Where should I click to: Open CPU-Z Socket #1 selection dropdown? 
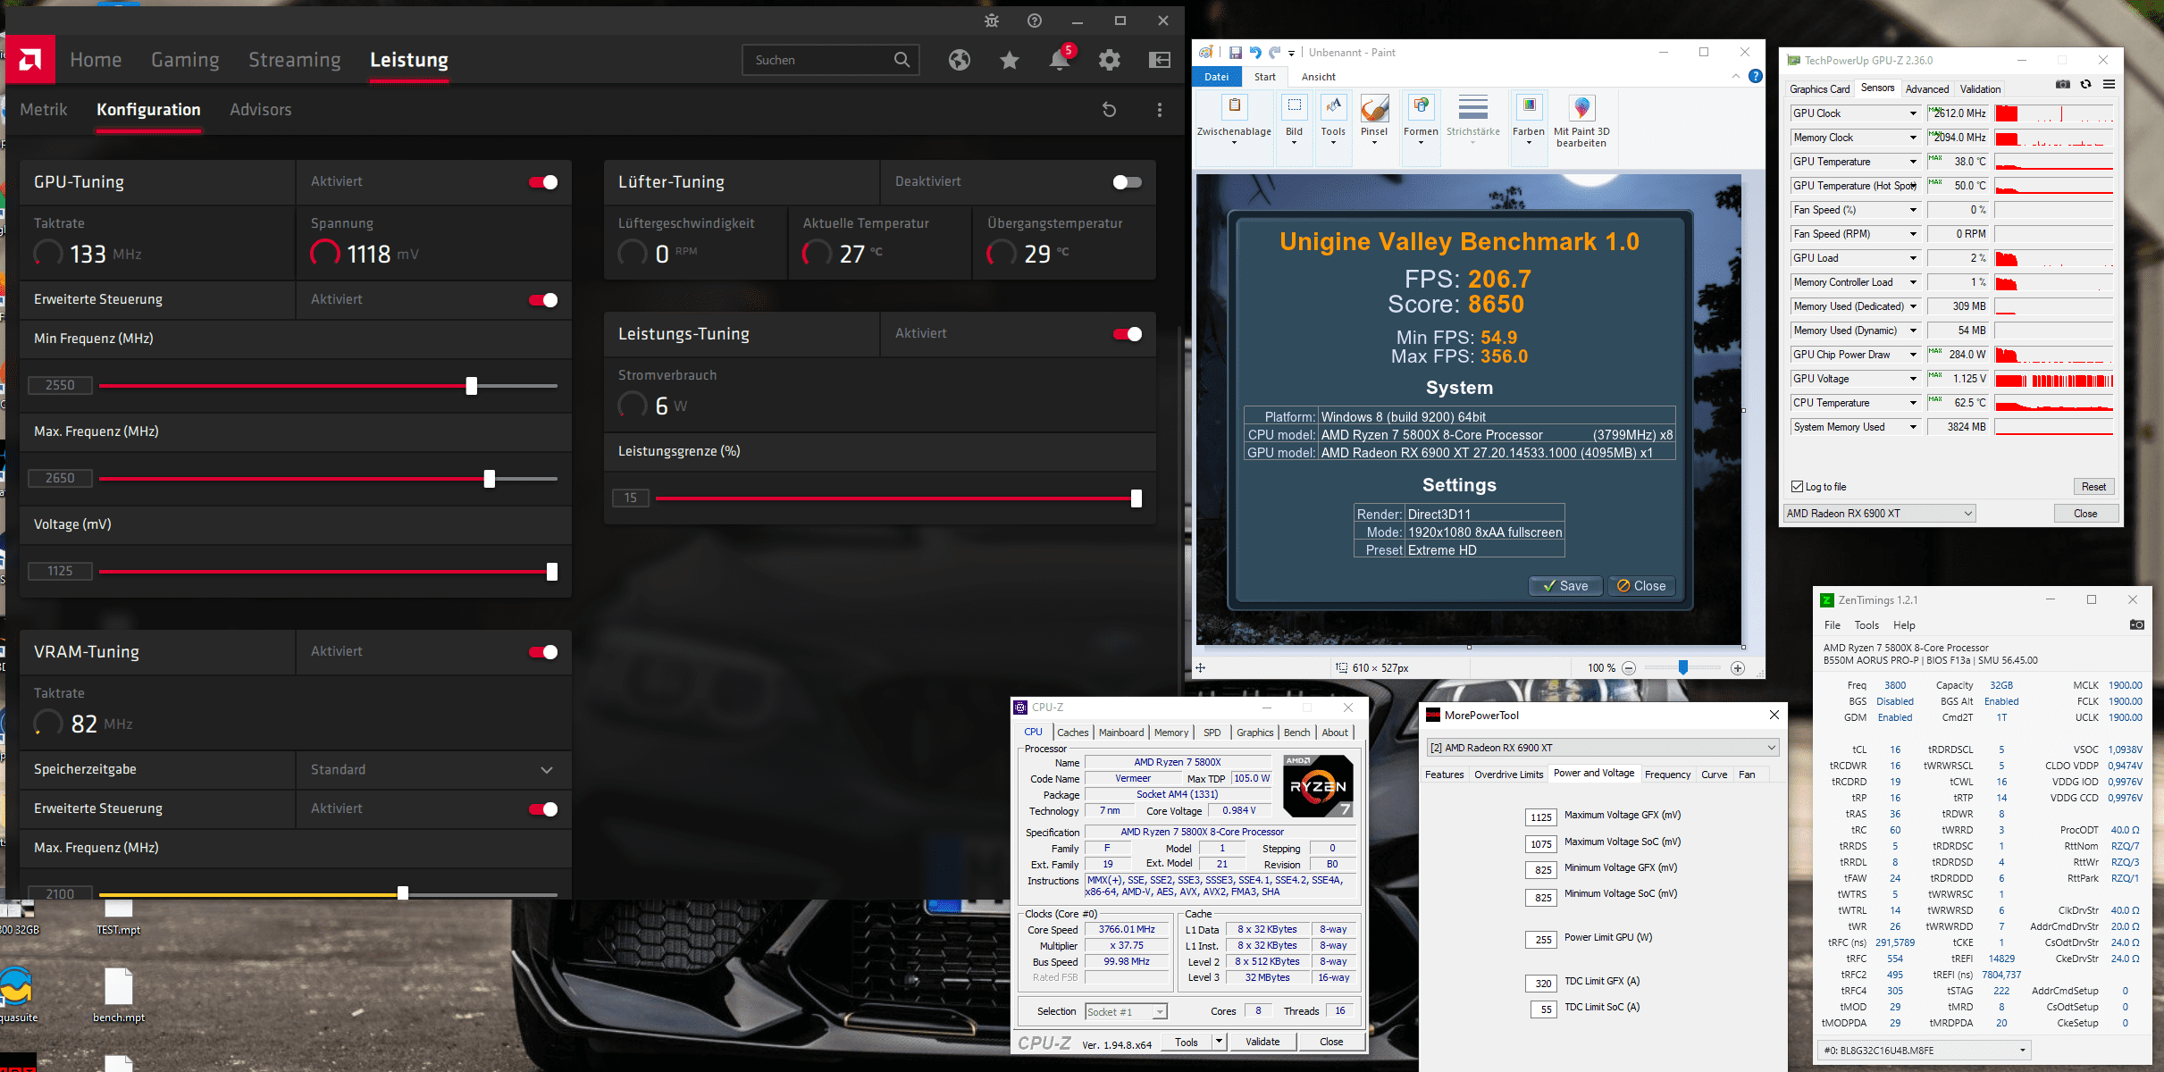tap(1126, 1012)
